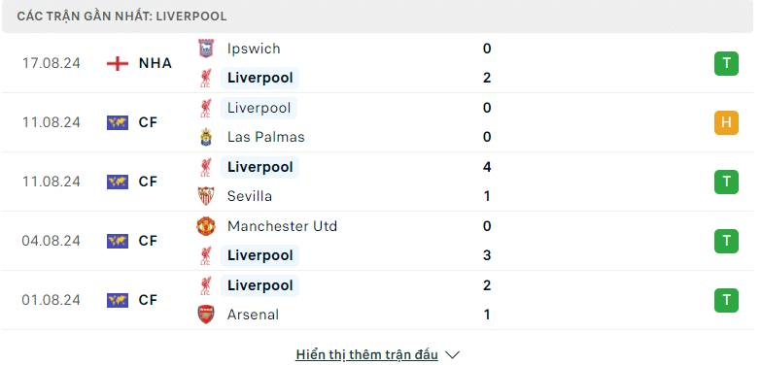This screenshot has width=761, height=365.
Task: Click Liverpool crest in the Ipswich match
Action: 206,78
